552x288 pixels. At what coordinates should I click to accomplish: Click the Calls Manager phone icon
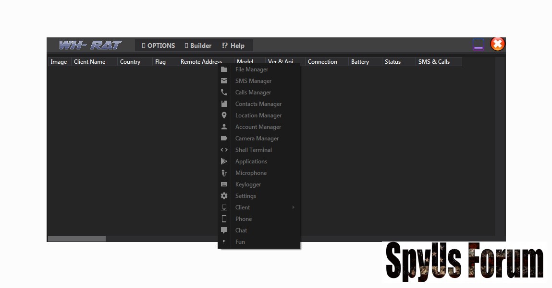[x=224, y=92]
